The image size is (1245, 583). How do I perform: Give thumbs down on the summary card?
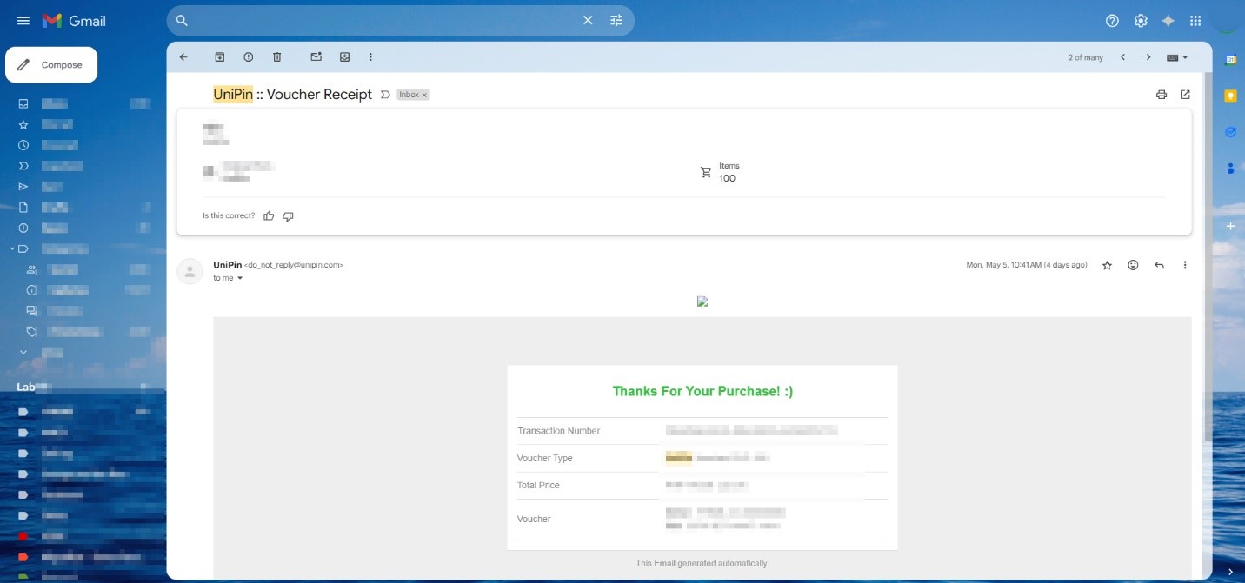pyautogui.click(x=288, y=216)
